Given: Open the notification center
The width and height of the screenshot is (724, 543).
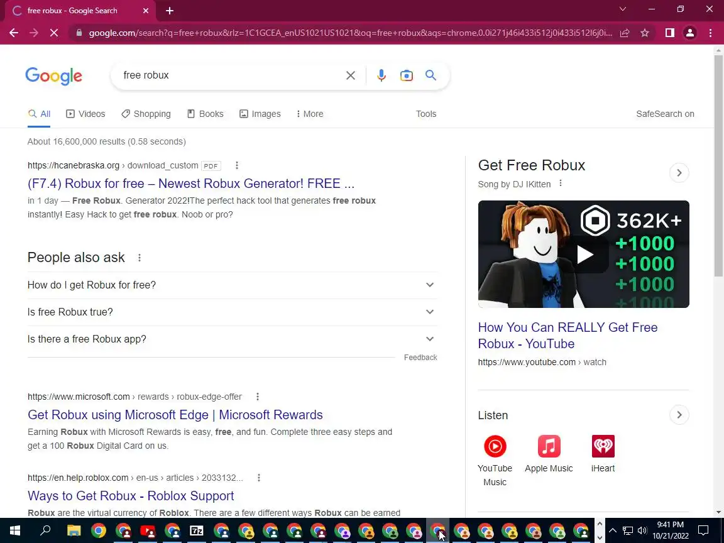Looking at the screenshot, I should pos(703,530).
